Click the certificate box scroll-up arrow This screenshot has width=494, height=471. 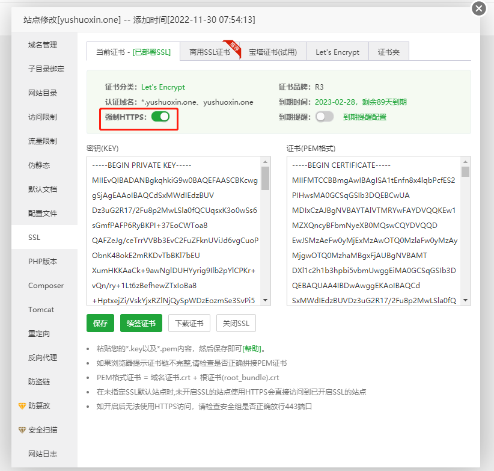pyautogui.click(x=465, y=162)
